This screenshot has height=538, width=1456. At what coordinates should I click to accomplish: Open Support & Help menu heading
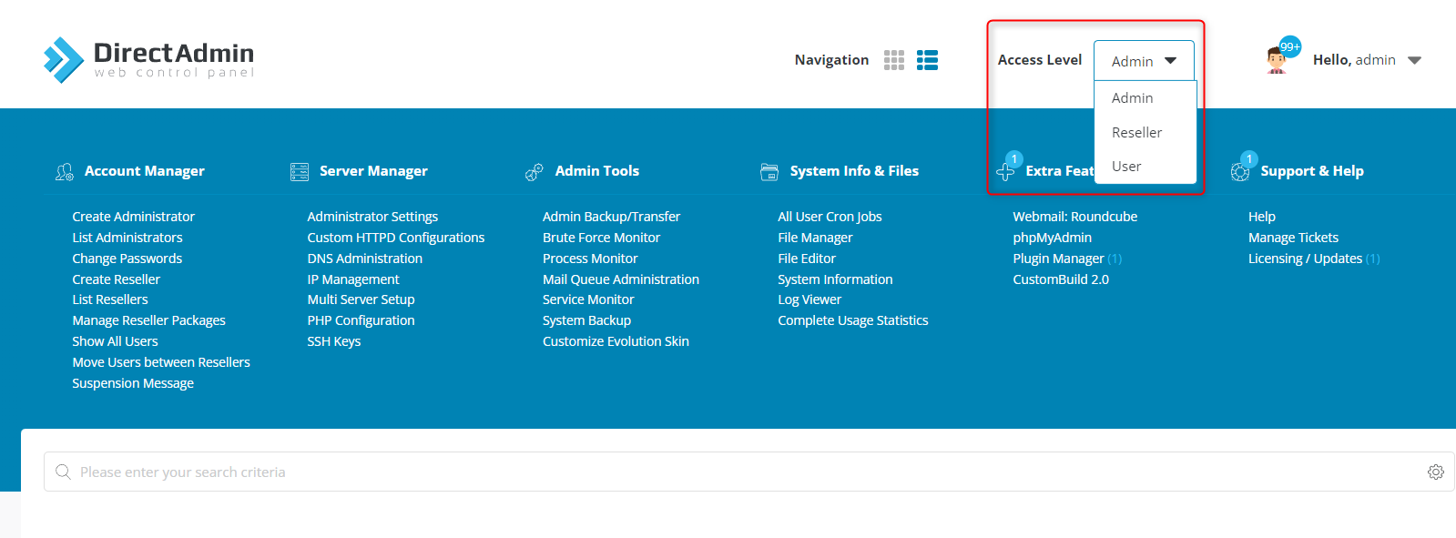(1312, 171)
